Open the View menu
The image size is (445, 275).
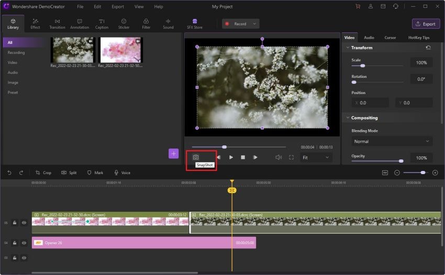point(139,6)
